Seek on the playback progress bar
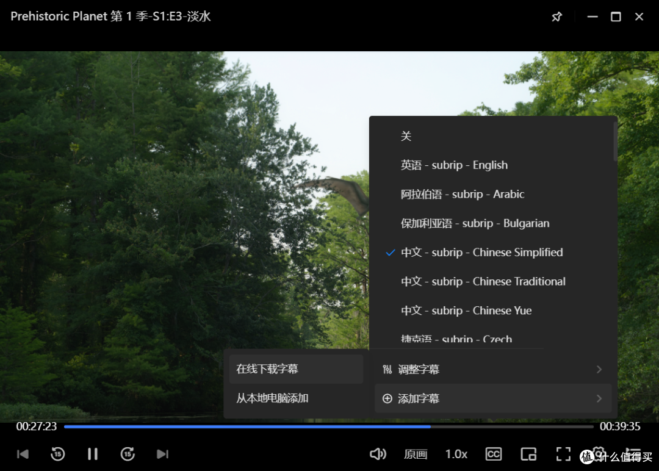The image size is (659, 471). [328, 426]
